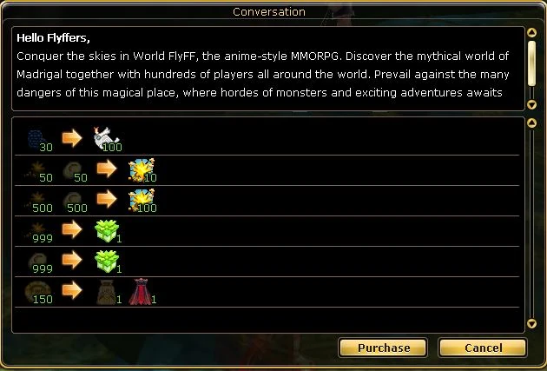Screen dimensions: 547x371
Task: Select the red cloak reward item
Action: tap(142, 291)
